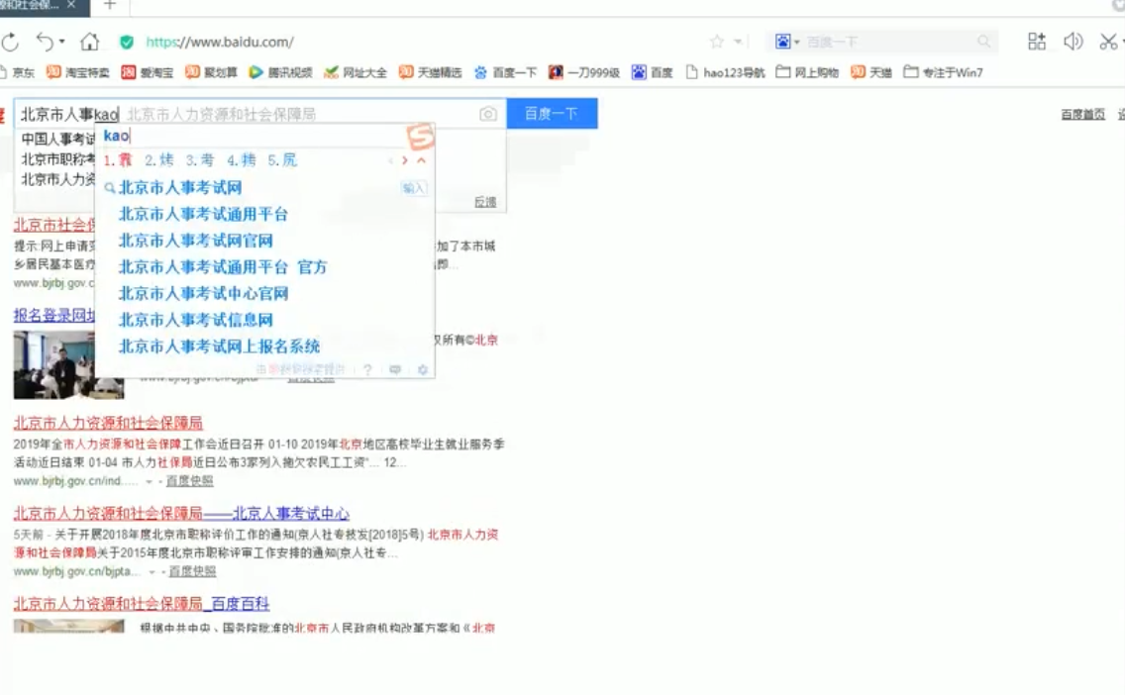Open the search engine selector paw dropdown
Viewport: 1125px width, 695px height.
[x=787, y=42]
